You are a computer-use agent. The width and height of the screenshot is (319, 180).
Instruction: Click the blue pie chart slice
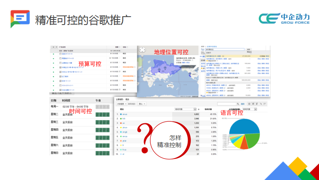tap(245, 126)
